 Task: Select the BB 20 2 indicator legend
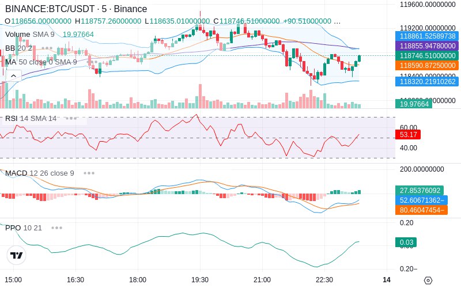click(18, 48)
